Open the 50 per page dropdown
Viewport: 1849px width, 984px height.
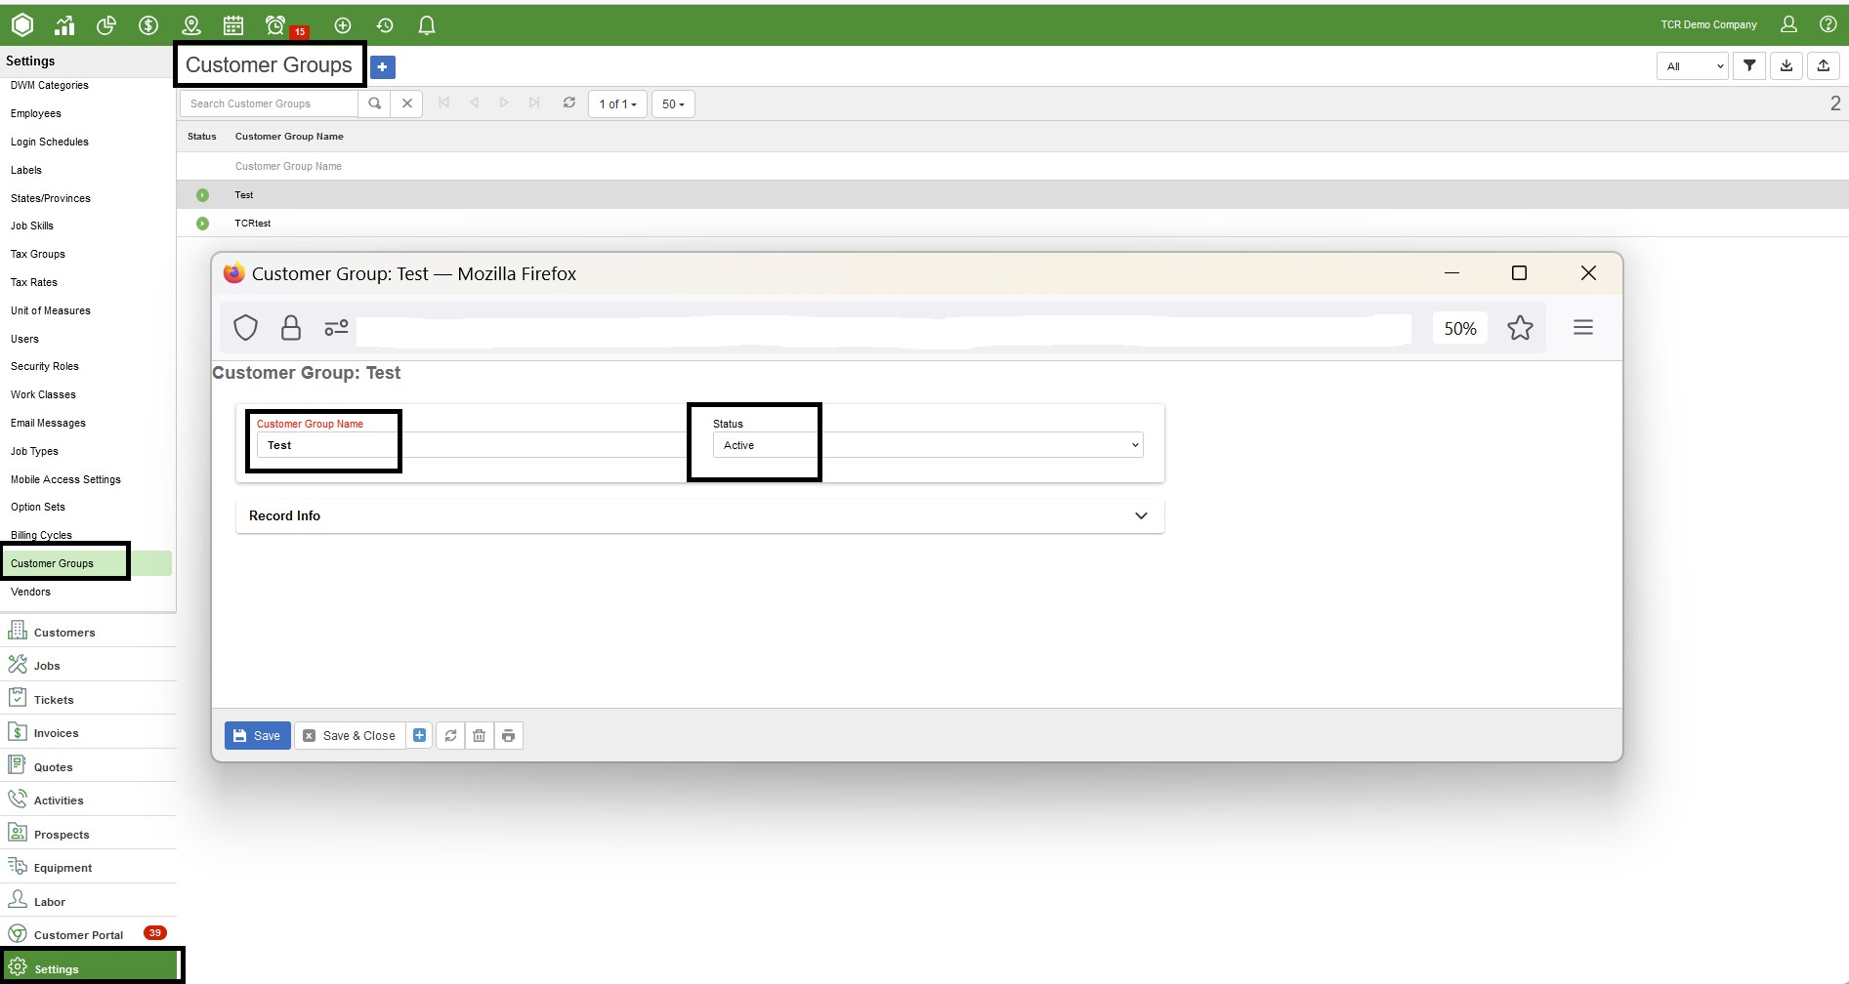[673, 103]
